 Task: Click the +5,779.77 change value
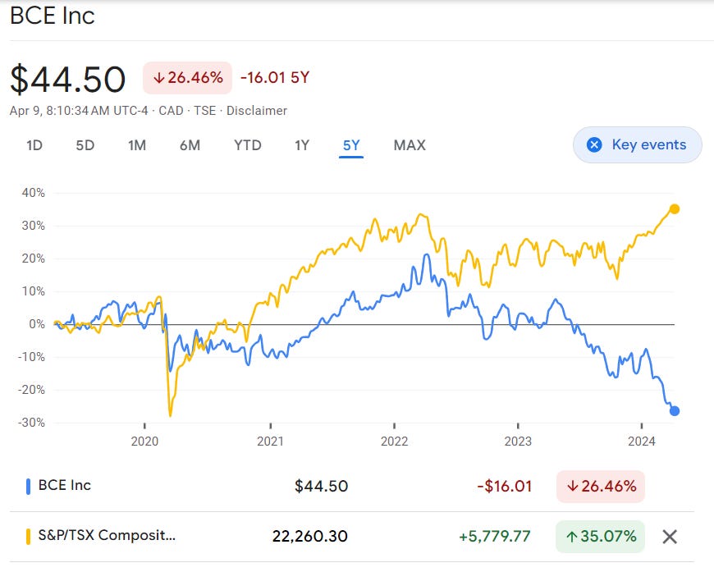[495, 537]
